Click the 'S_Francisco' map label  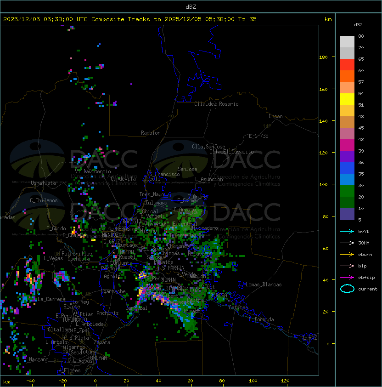[x=164, y=174]
